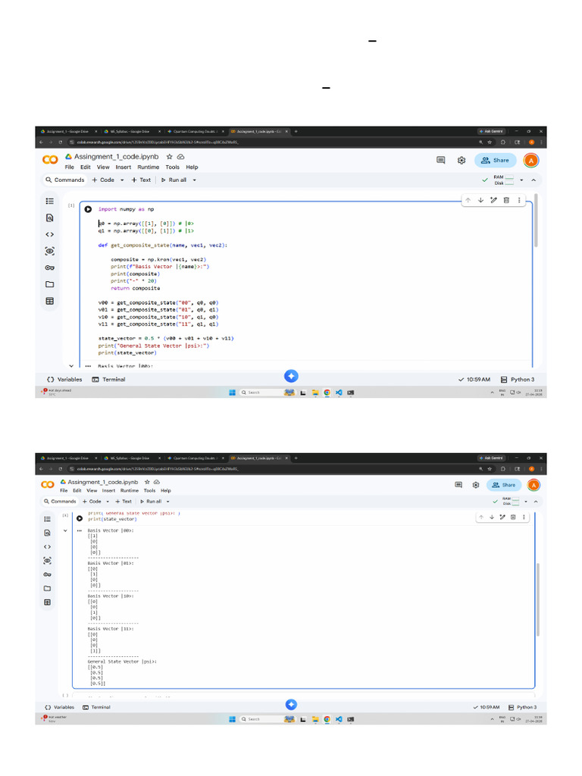The width and height of the screenshot is (582, 776).
Task: Open Edit menu in upper screenshot
Action: pos(86,167)
